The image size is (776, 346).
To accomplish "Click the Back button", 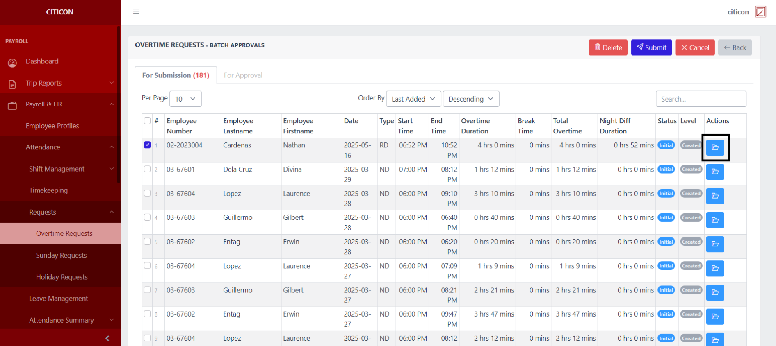I will click(x=735, y=47).
